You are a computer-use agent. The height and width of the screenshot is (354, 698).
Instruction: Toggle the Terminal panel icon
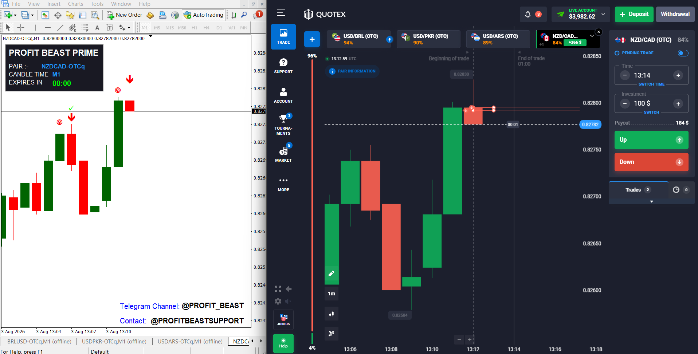point(82,15)
